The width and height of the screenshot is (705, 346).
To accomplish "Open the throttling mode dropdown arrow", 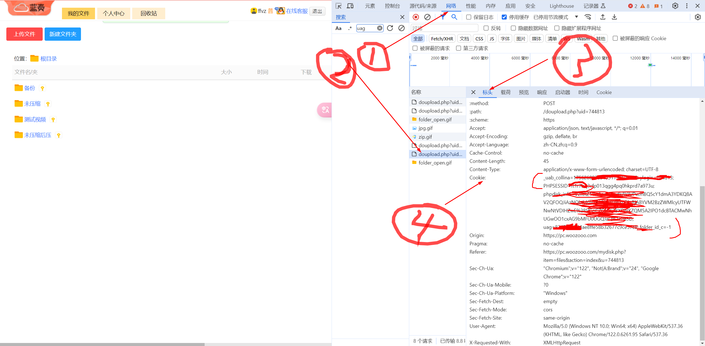I will coord(576,17).
